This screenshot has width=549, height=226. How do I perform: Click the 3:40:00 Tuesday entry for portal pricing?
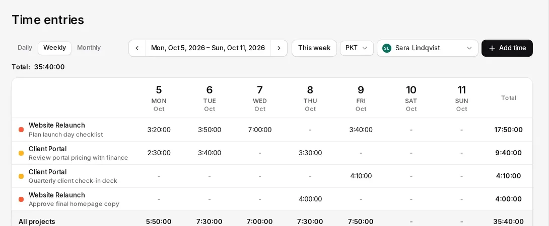(210, 153)
